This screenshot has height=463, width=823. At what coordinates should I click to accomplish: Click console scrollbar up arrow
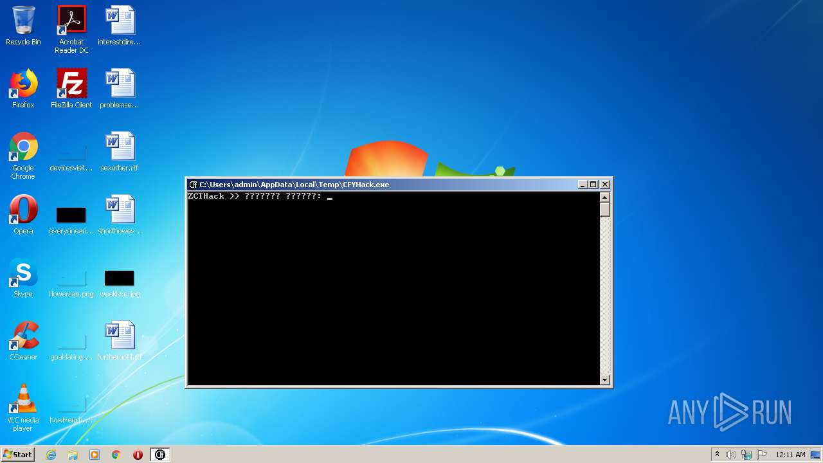click(x=604, y=197)
